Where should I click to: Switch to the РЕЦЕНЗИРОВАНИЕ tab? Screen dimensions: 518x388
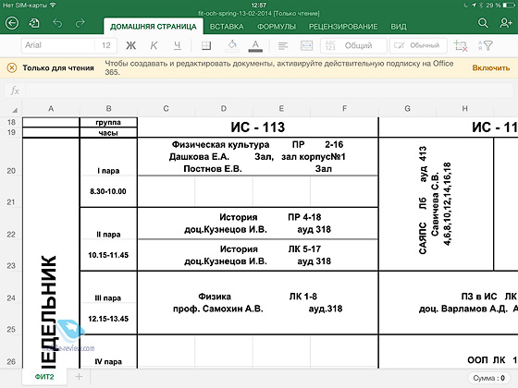click(343, 27)
